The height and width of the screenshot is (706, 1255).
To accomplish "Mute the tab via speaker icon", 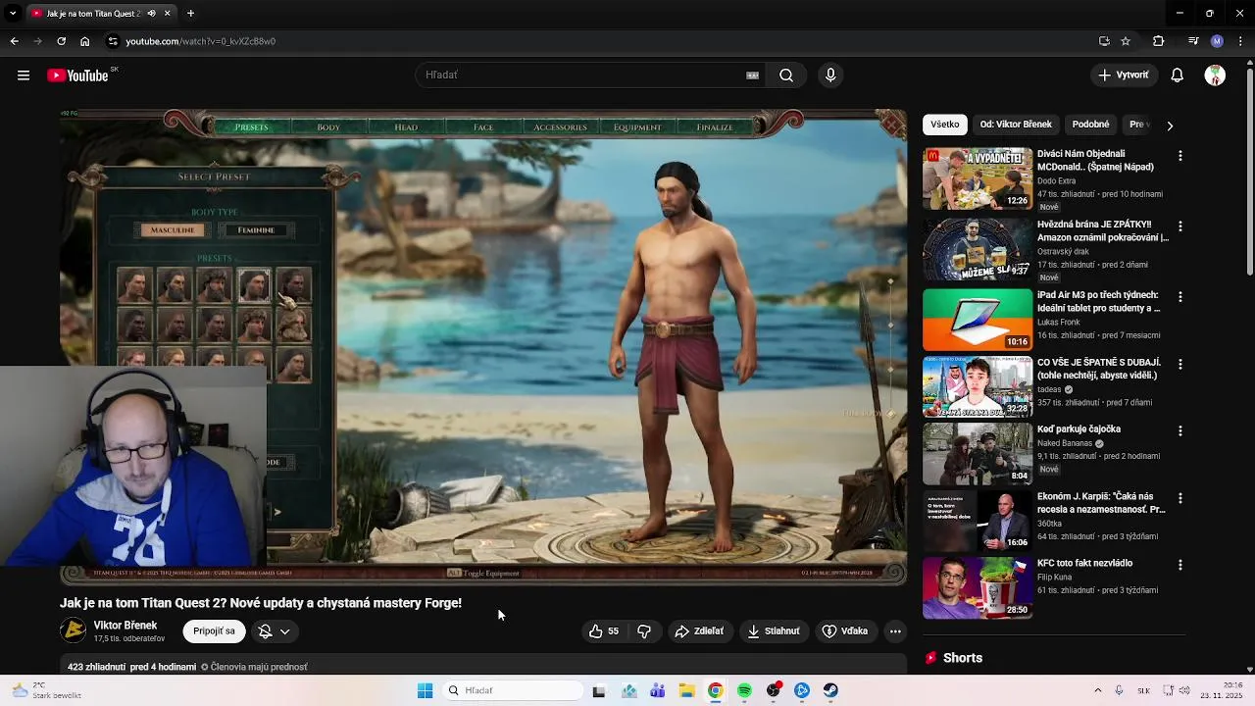I will point(151,14).
